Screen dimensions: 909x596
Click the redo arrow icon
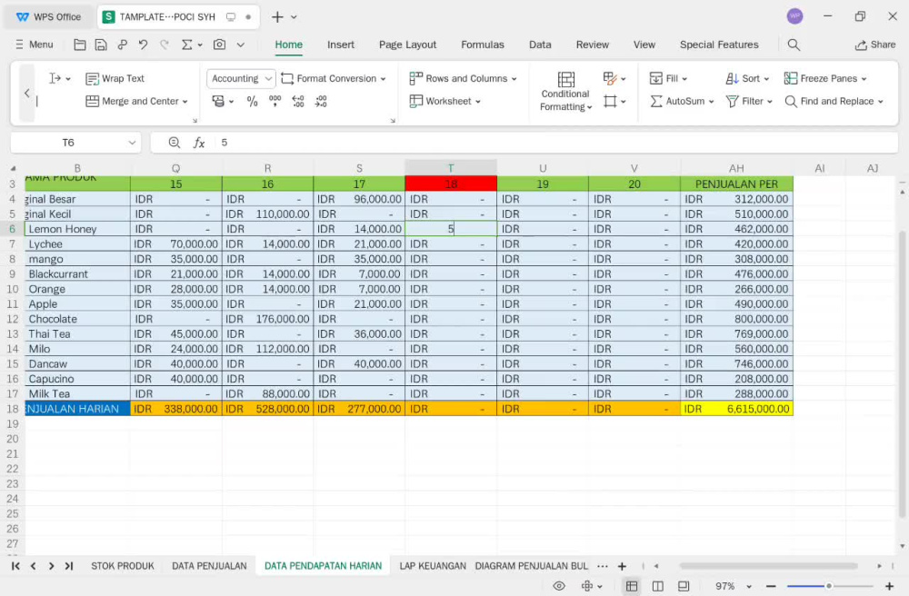[164, 45]
